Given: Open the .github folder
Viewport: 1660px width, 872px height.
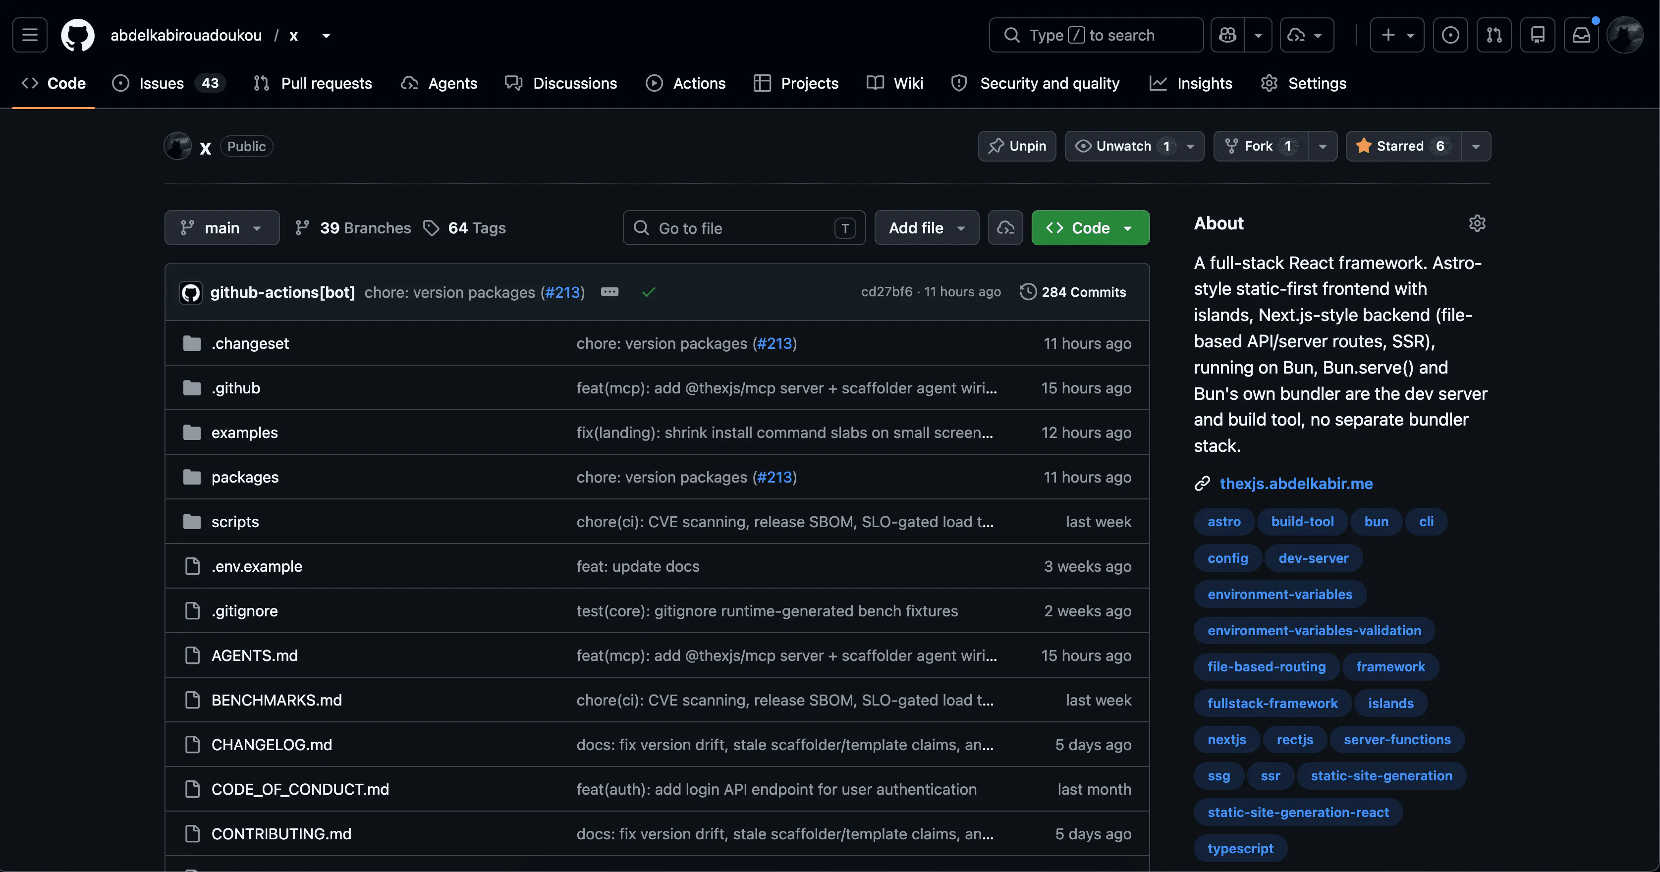Looking at the screenshot, I should click(x=236, y=387).
